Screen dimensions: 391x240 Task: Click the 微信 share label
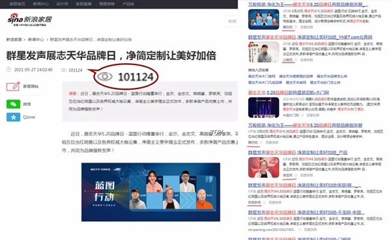point(27,104)
